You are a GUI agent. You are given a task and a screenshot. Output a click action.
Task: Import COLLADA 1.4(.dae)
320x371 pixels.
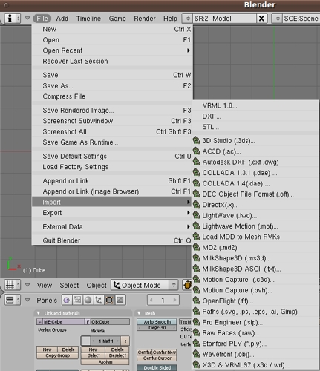pos(255,183)
